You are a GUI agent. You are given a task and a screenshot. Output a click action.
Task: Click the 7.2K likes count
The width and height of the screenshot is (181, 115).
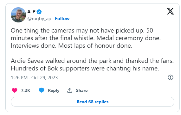[26, 90]
